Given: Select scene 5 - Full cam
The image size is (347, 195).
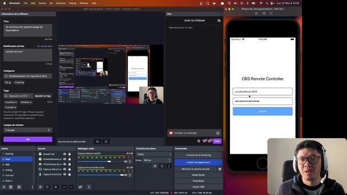Looking at the screenshot, I should tap(17, 175).
